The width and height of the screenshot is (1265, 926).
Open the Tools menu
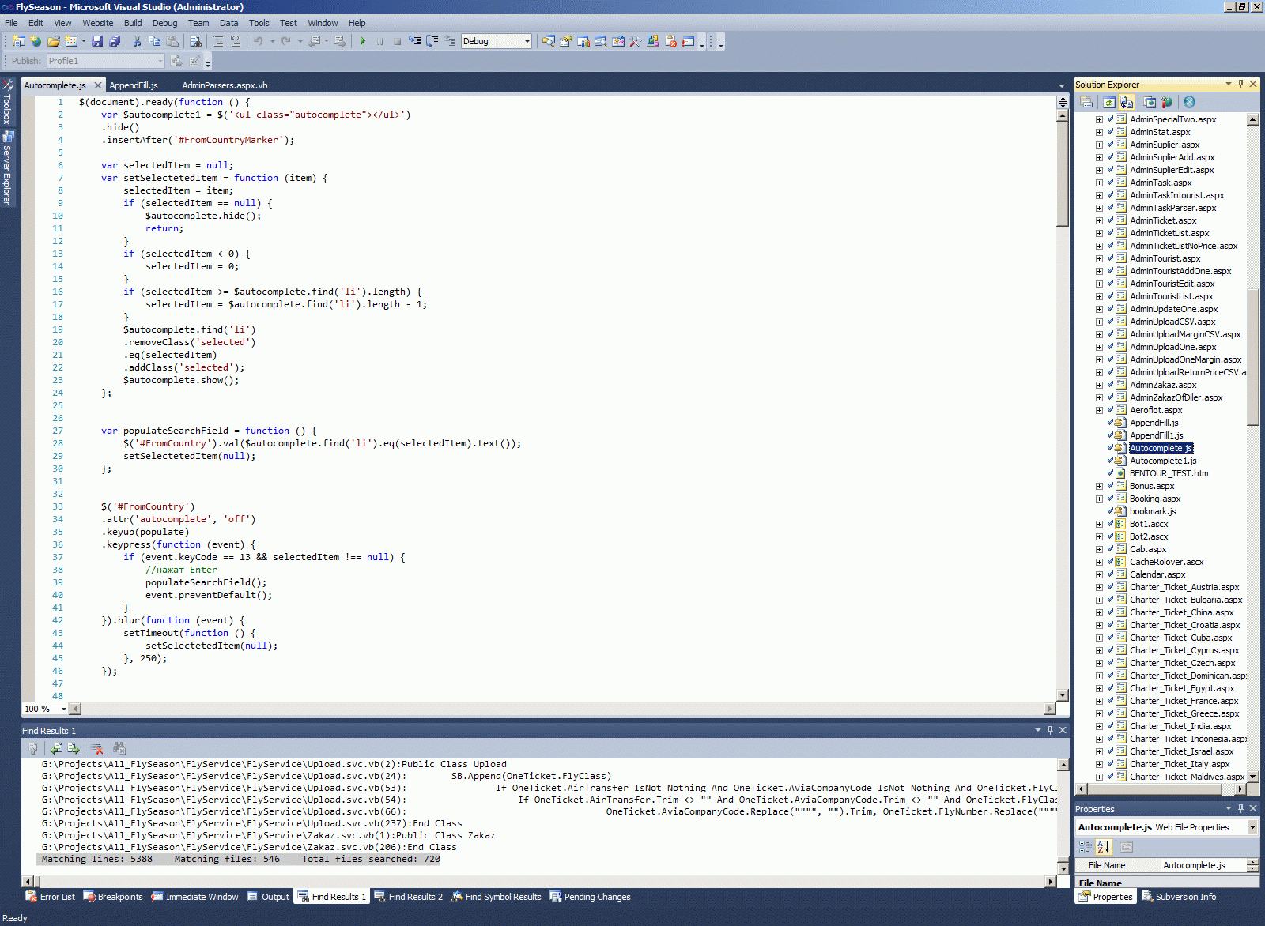(x=259, y=23)
